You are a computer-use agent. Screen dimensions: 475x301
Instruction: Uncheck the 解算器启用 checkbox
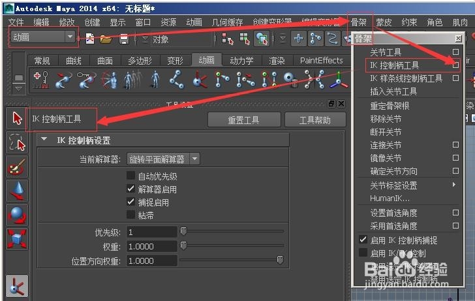coord(130,189)
